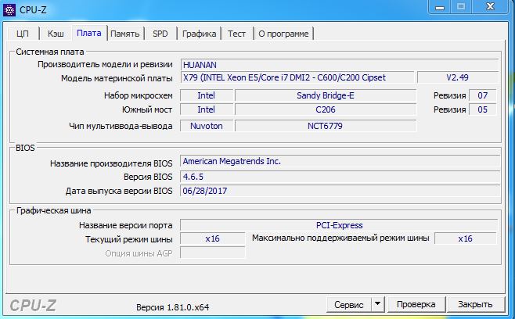Click the Проверка button
Viewport: 515px width, 319px height.
[416, 305]
